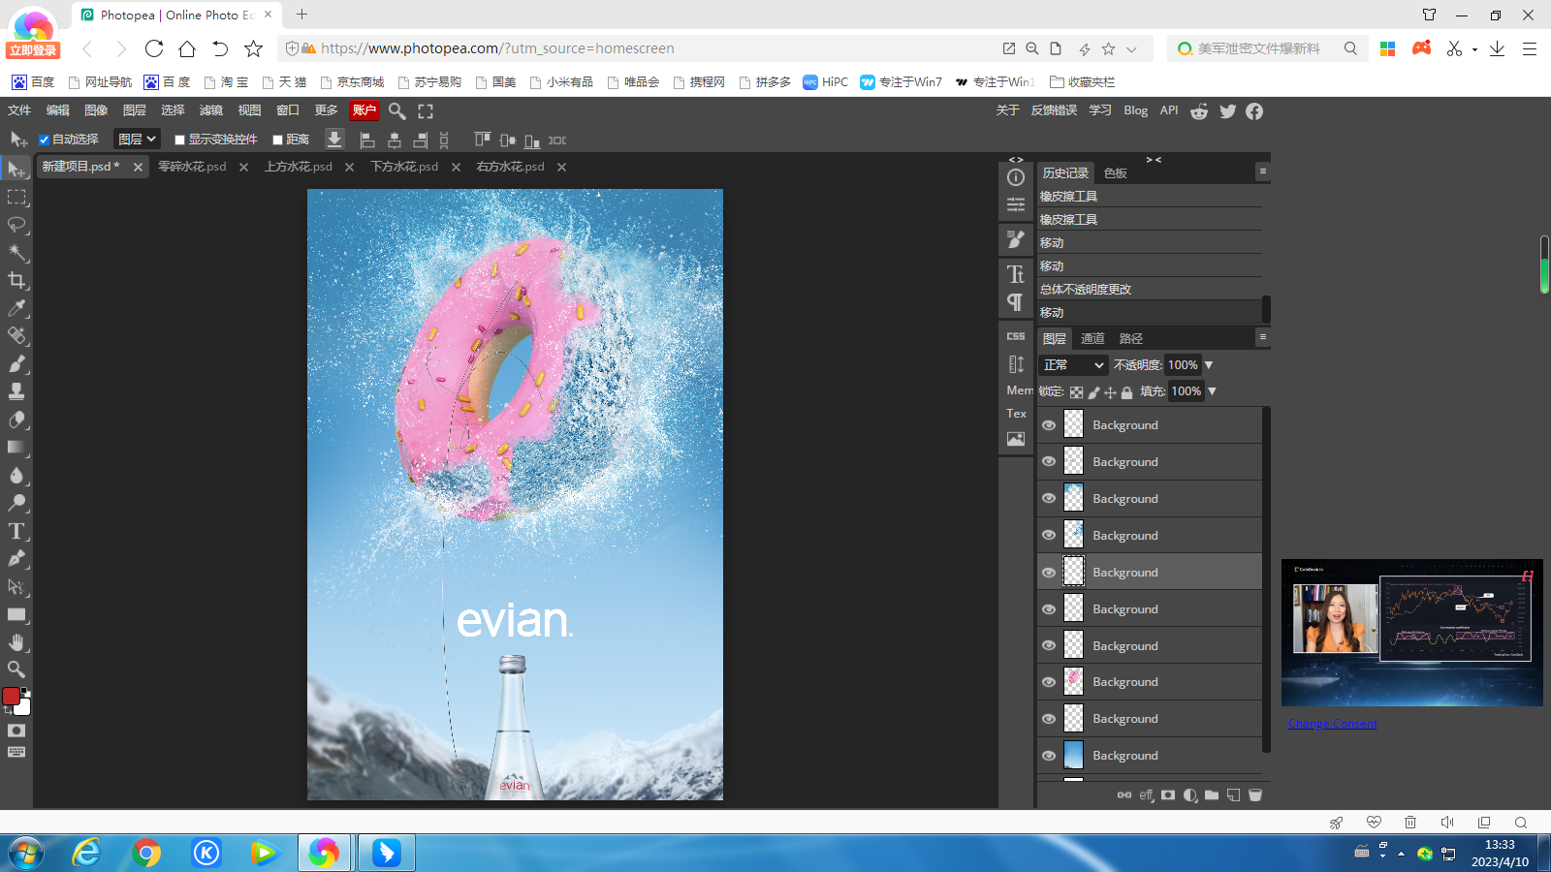Open the 填充 fill slider arrow
This screenshot has height=872, width=1551.
coord(1212,391)
